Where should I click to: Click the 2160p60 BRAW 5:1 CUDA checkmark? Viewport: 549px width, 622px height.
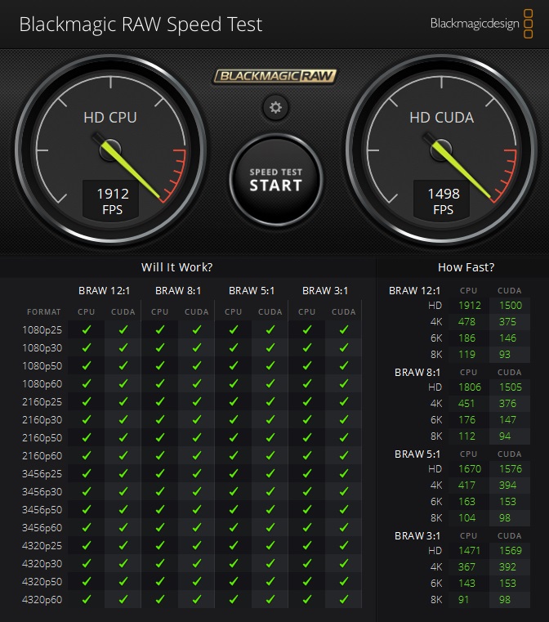pyautogui.click(x=270, y=455)
